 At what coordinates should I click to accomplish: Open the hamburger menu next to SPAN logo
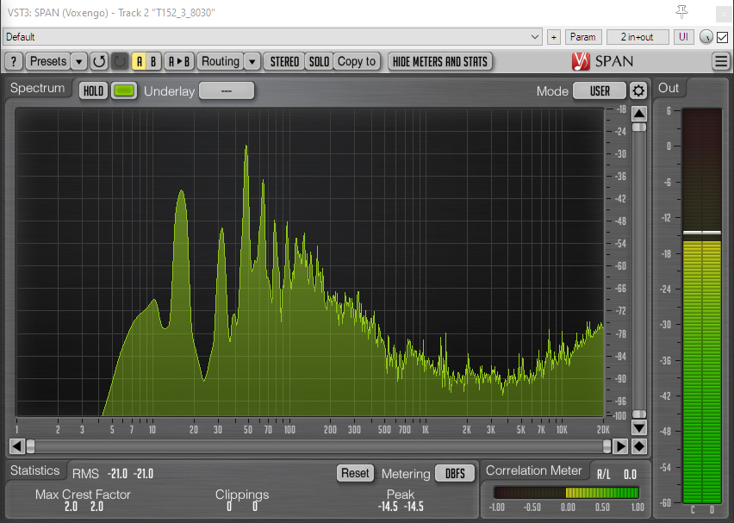click(x=721, y=61)
